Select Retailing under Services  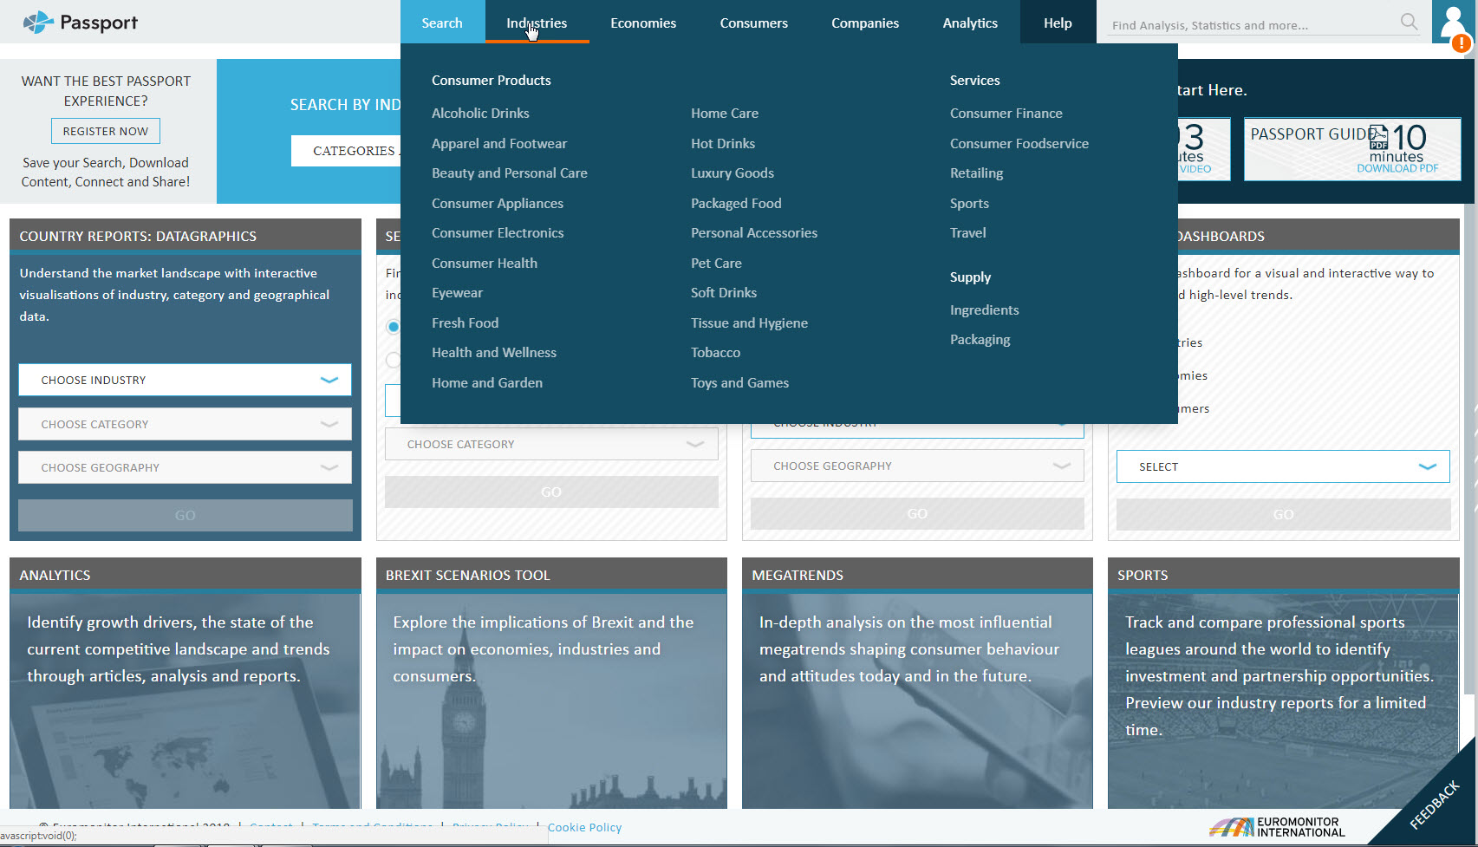click(x=976, y=173)
